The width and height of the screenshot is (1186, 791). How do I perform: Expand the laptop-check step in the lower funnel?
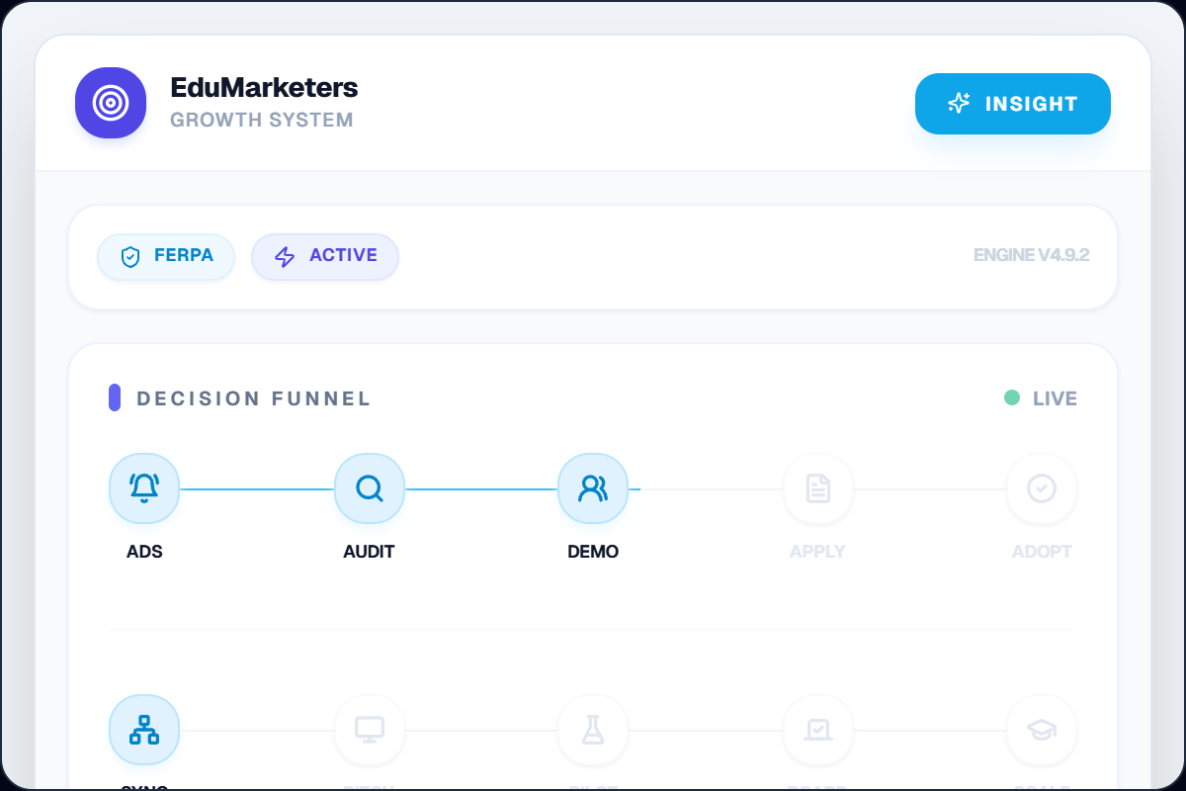tap(817, 729)
